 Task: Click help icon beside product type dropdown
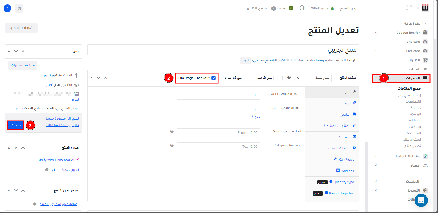(x=289, y=78)
